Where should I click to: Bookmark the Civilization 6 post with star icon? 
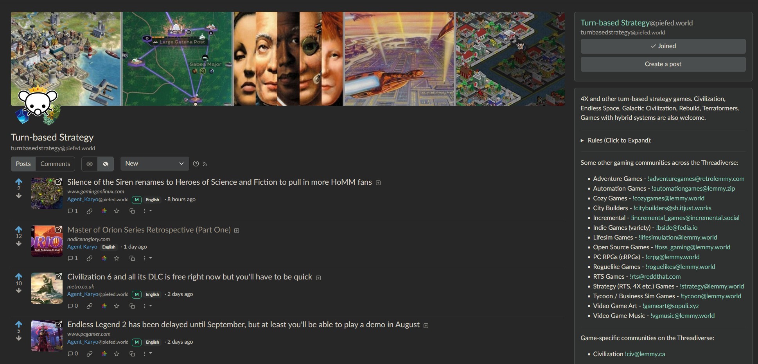(117, 306)
